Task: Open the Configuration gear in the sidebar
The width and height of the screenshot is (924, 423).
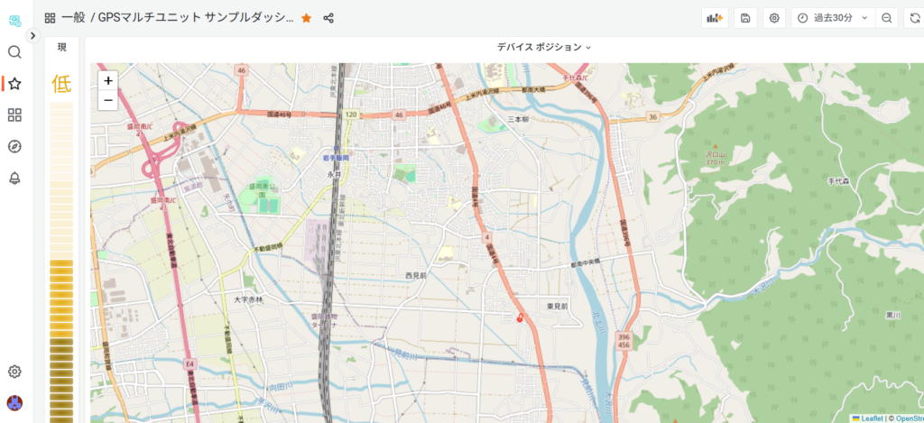Action: tap(14, 372)
